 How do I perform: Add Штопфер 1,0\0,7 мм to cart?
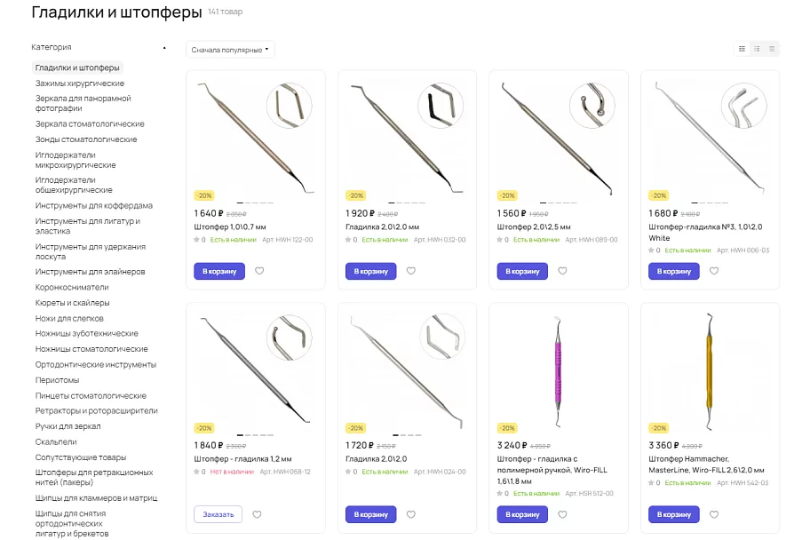[219, 271]
